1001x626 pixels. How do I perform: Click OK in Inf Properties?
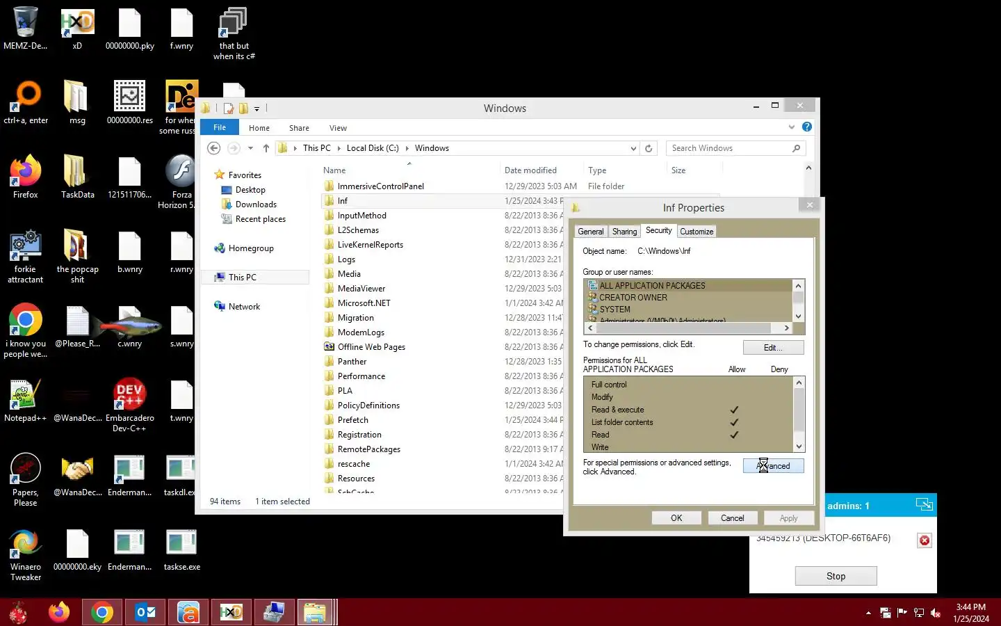tap(676, 518)
